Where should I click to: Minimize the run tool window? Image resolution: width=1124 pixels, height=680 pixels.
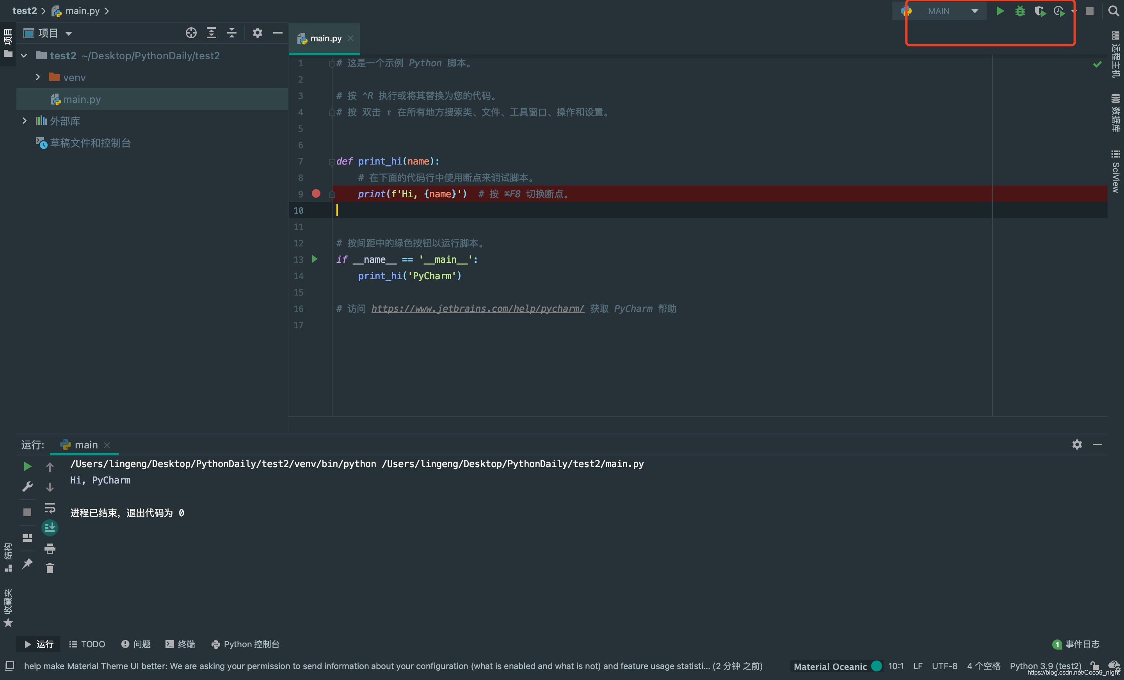(x=1097, y=444)
